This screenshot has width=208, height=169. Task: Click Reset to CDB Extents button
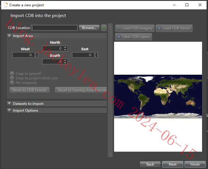click(x=30, y=90)
